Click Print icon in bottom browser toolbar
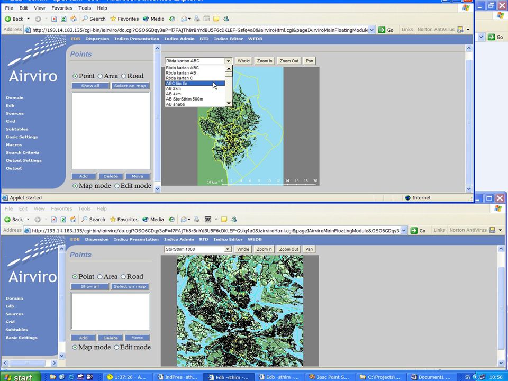508x381 pixels. coord(197,219)
